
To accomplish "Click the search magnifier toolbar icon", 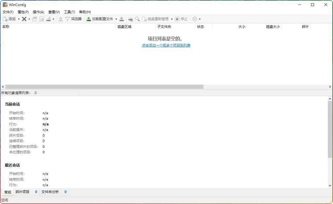I will [137, 19].
